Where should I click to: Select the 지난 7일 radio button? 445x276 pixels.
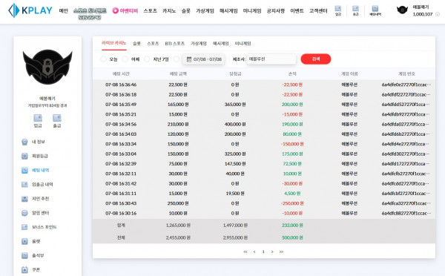(147, 59)
